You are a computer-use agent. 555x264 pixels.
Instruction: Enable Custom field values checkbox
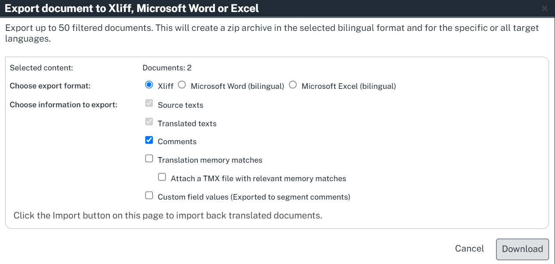tap(149, 196)
